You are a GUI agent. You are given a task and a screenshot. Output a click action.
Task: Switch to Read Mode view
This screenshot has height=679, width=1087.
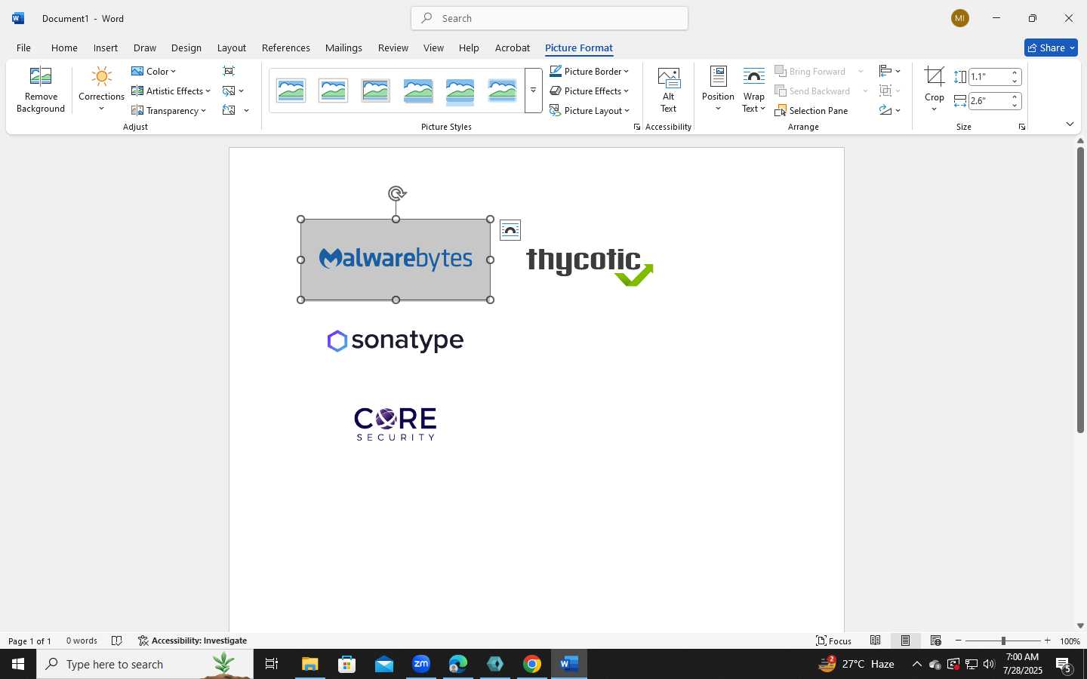coord(875,641)
